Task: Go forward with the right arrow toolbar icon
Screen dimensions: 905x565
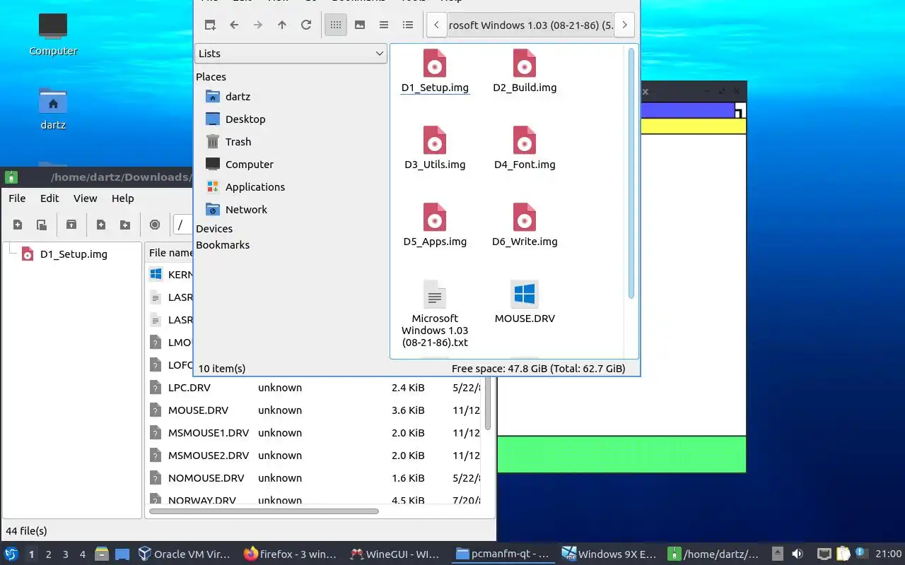Action: 258,25
